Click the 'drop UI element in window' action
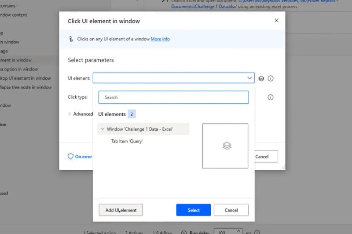Image resolution: width=352 pixels, height=234 pixels. (x=26, y=78)
